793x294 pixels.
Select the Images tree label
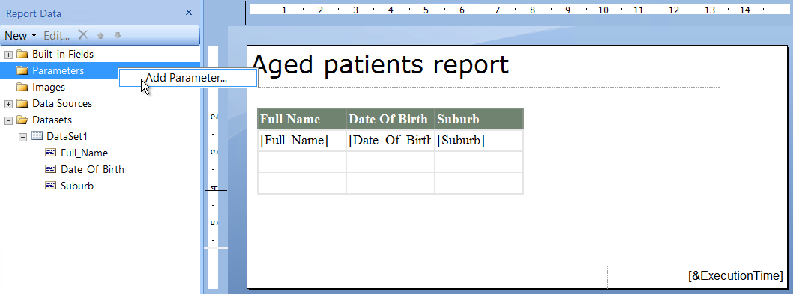tap(49, 88)
